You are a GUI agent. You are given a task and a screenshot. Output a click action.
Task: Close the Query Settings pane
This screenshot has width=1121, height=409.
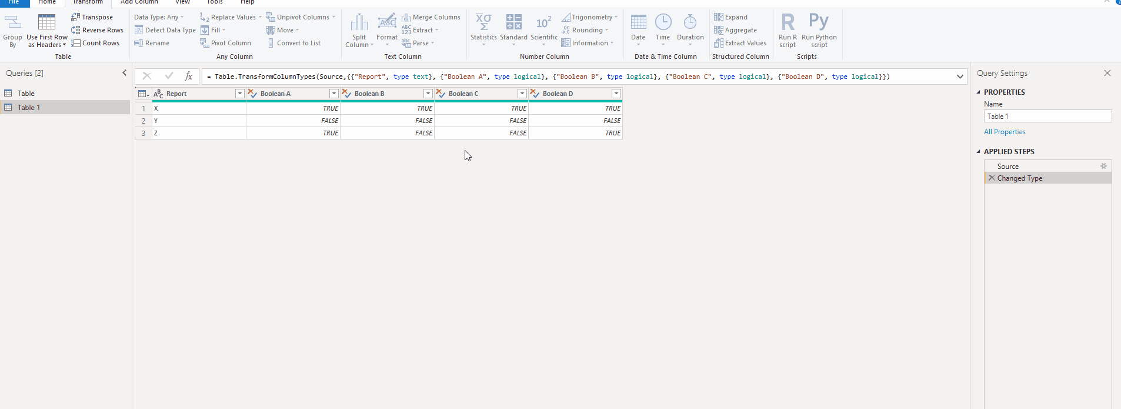[x=1107, y=73]
